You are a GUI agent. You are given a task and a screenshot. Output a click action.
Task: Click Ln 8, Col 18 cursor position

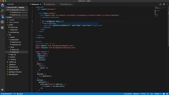(x=128, y=94)
